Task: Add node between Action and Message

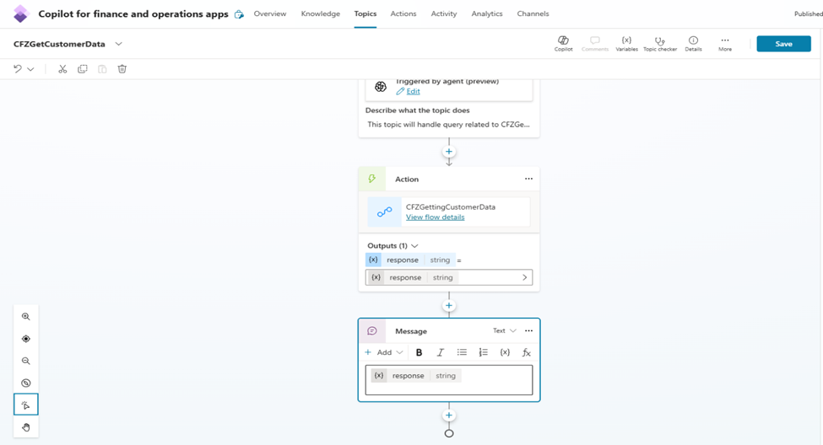Action: coord(449,306)
